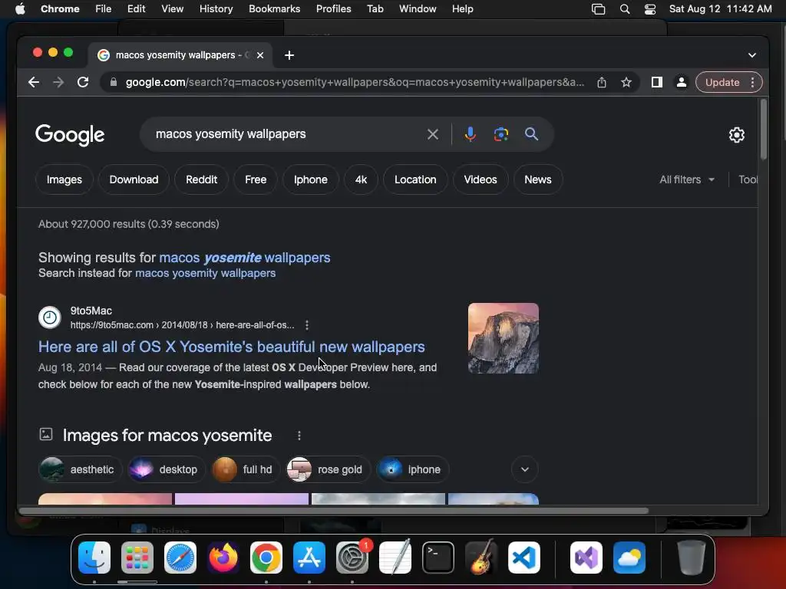Image resolution: width=786 pixels, height=589 pixels.
Task: Open the Bookmarks menu
Action: pyautogui.click(x=274, y=9)
